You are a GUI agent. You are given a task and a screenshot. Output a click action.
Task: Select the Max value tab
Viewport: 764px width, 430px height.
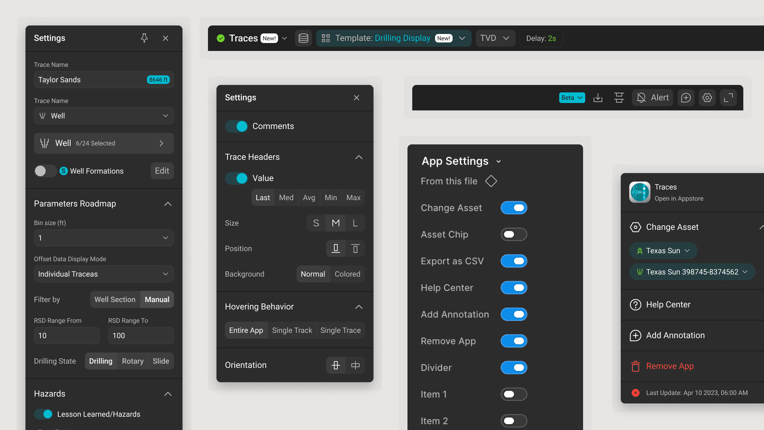pyautogui.click(x=353, y=198)
